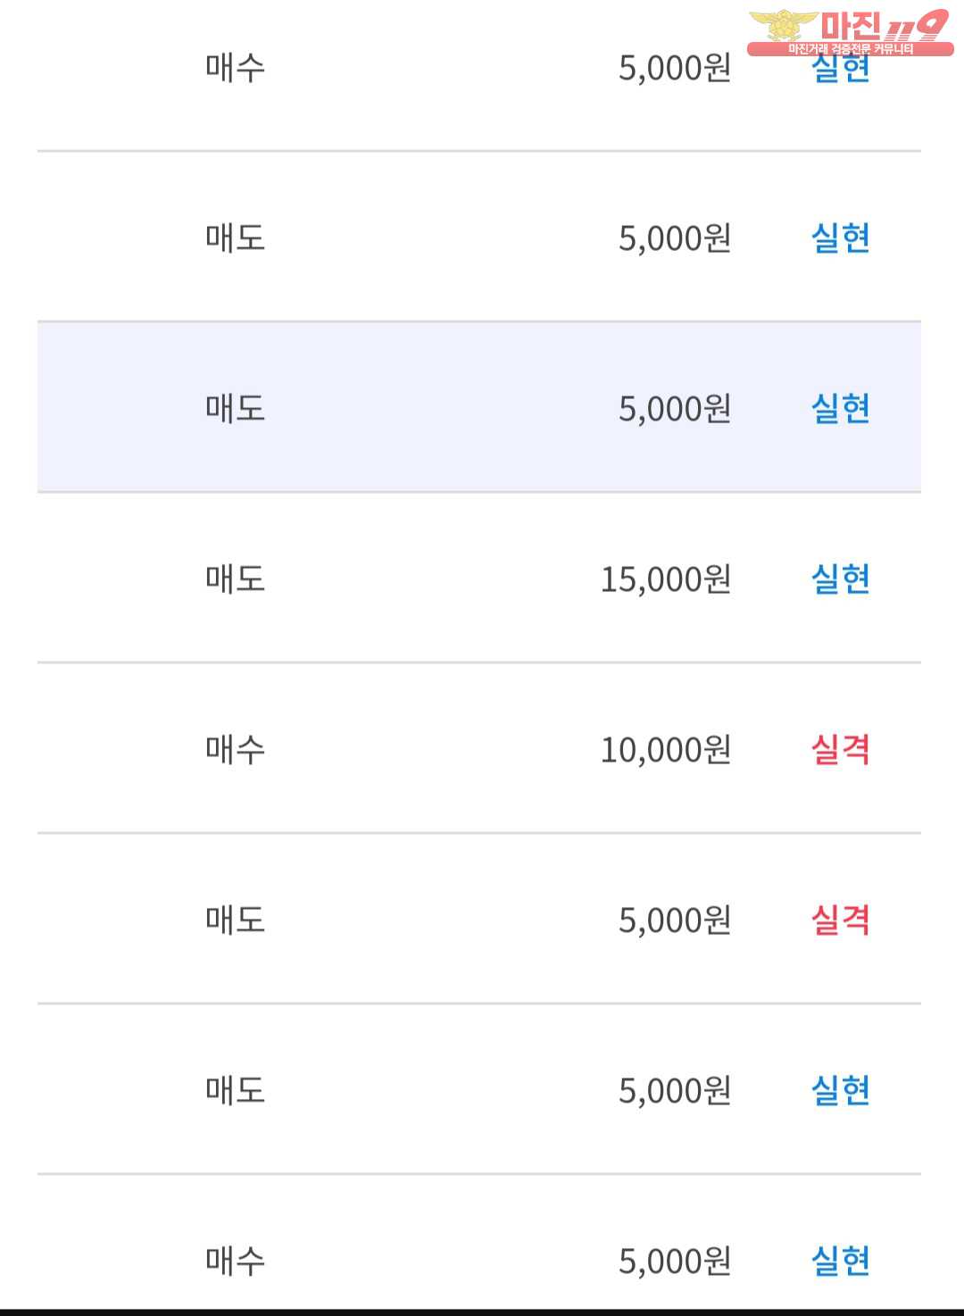Click 5,000원 amount next to red 실격

(675, 920)
